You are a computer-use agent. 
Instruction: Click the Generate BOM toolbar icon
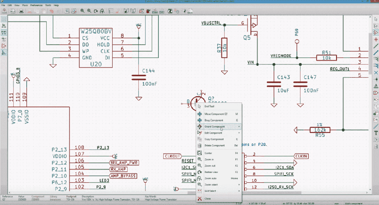point(162,11)
